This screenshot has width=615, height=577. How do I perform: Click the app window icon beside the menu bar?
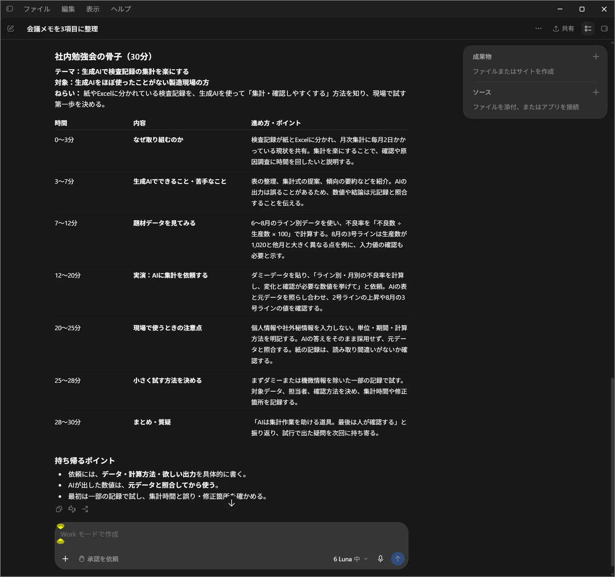point(10,9)
